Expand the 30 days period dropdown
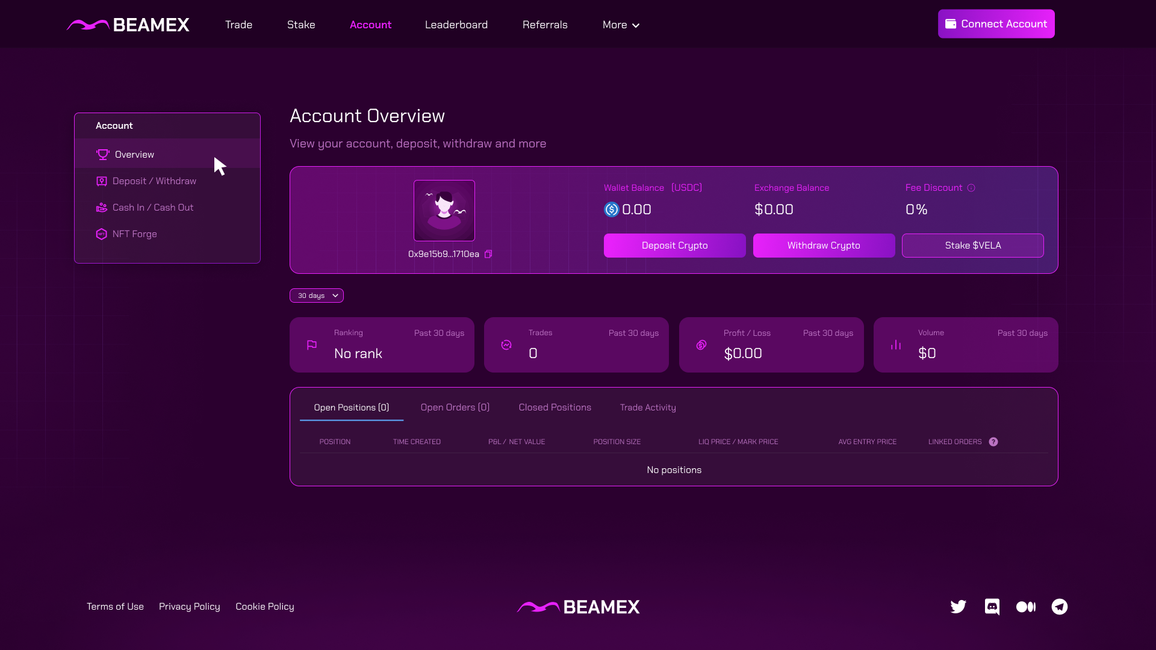The image size is (1156, 650). (x=317, y=296)
